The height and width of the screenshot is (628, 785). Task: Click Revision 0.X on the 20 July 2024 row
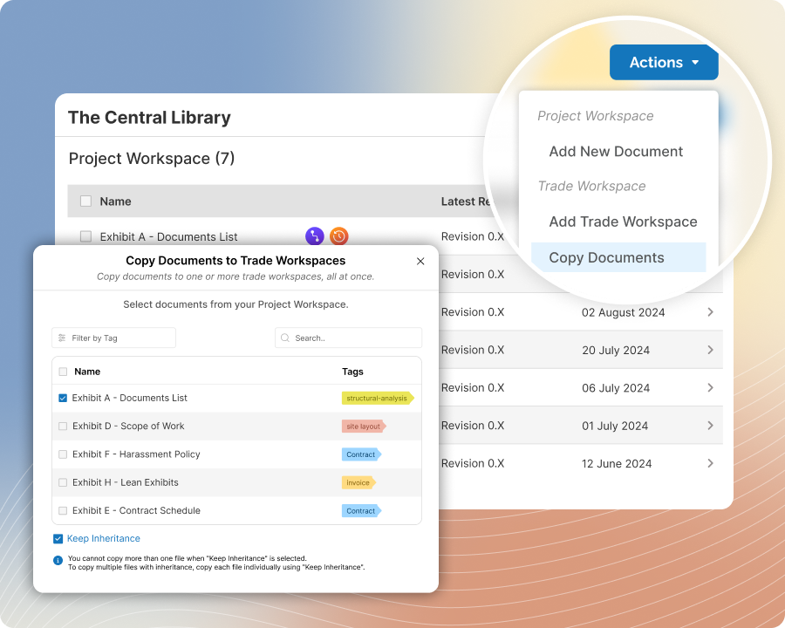(473, 350)
